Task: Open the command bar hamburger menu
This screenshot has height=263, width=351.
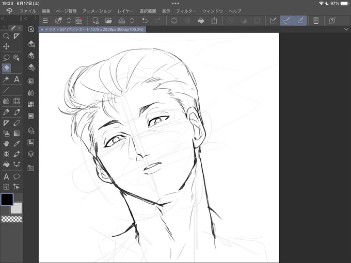Action: (x=45, y=21)
